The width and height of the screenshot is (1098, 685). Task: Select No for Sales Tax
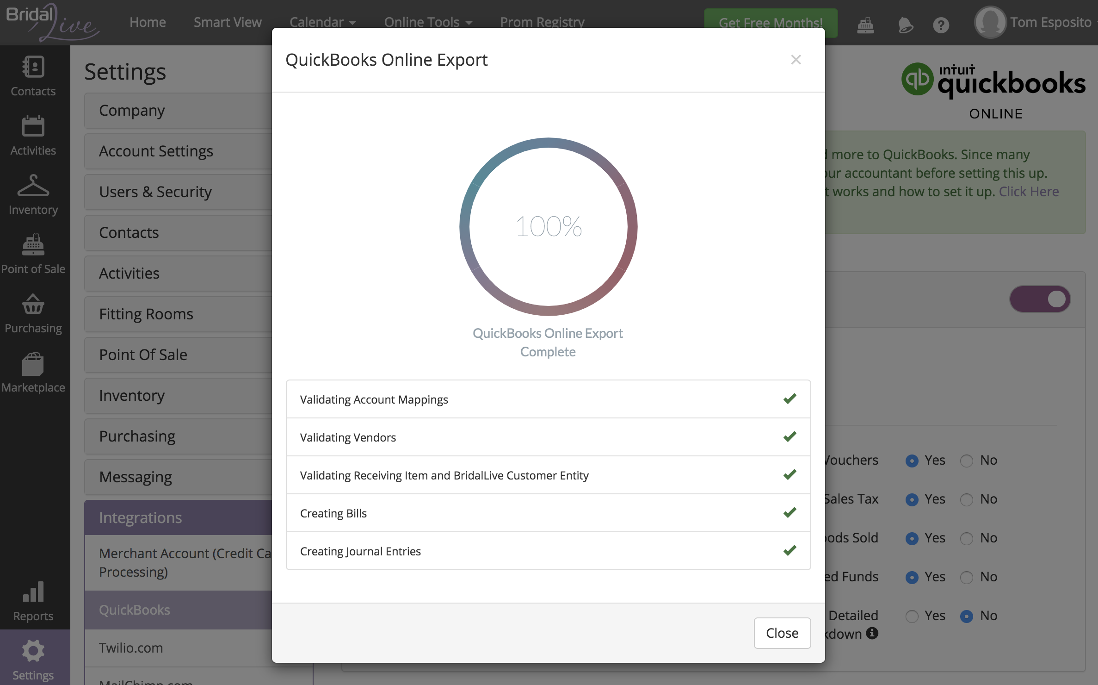tap(967, 499)
